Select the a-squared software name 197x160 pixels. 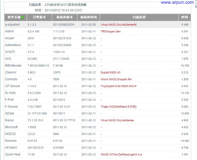click(x=12, y=25)
